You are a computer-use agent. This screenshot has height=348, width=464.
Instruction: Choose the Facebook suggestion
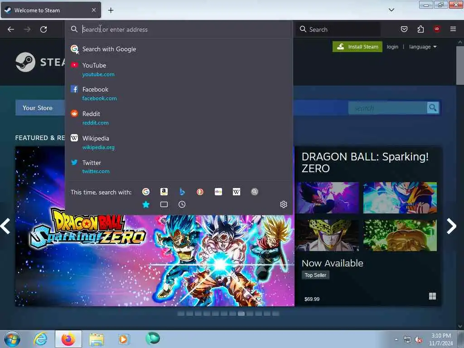tap(179, 93)
